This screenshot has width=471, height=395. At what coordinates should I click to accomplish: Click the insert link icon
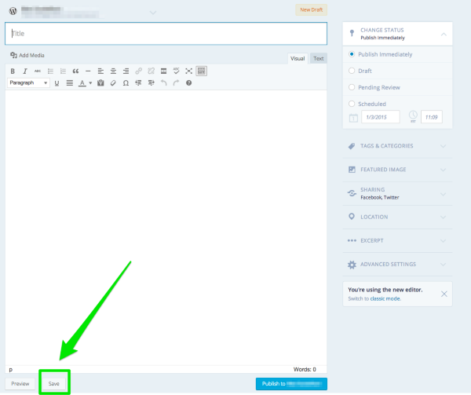138,71
